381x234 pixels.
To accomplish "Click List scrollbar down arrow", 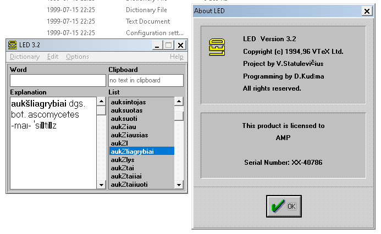I will click(x=179, y=185).
